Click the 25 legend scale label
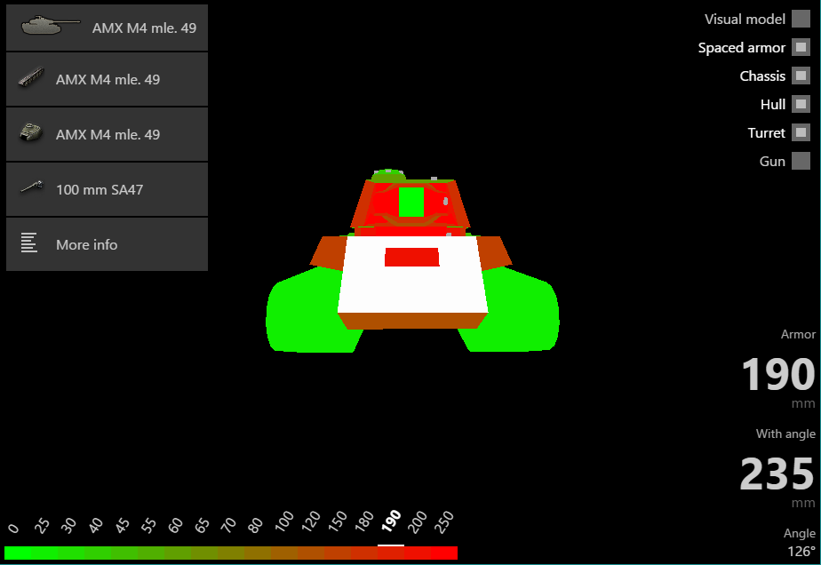Image resolution: width=821 pixels, height=565 pixels. click(x=42, y=525)
